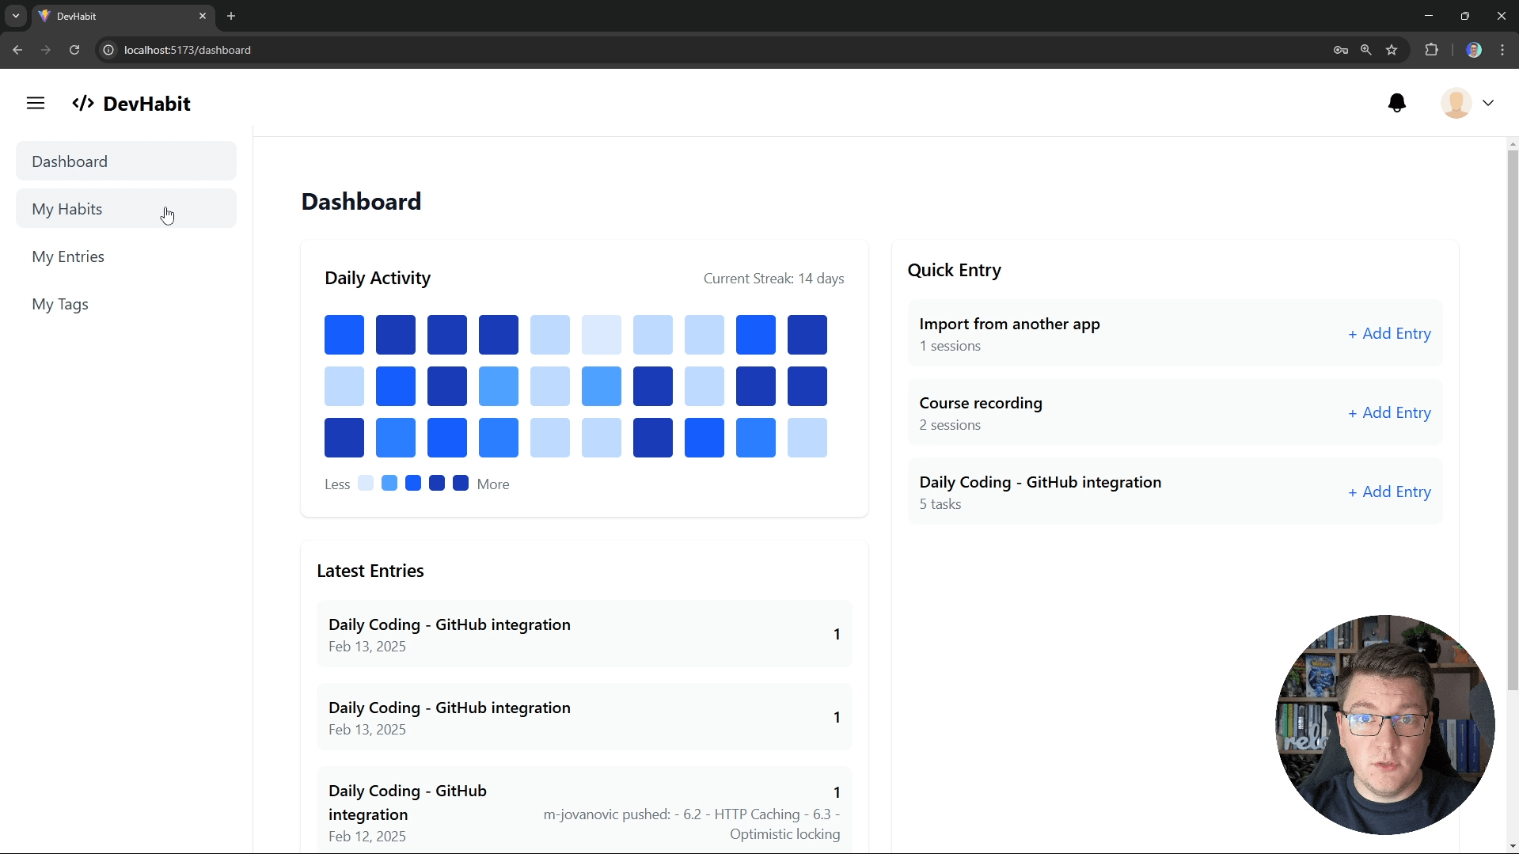Viewport: 1519px width, 854px height.
Task: Open the tab search dropdown arrow
Action: coord(16,16)
